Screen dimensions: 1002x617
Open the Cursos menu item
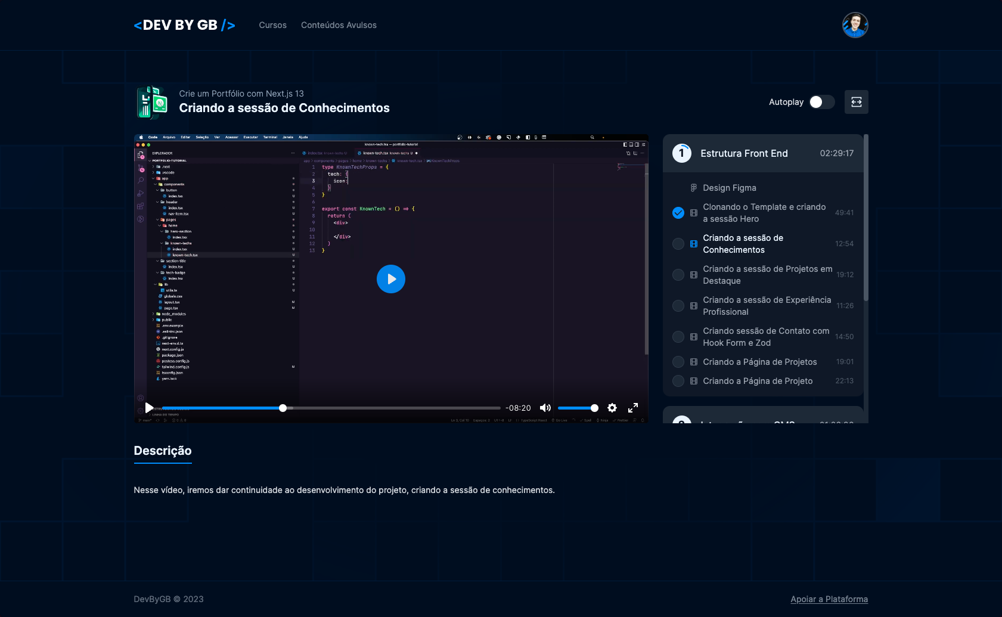(272, 25)
